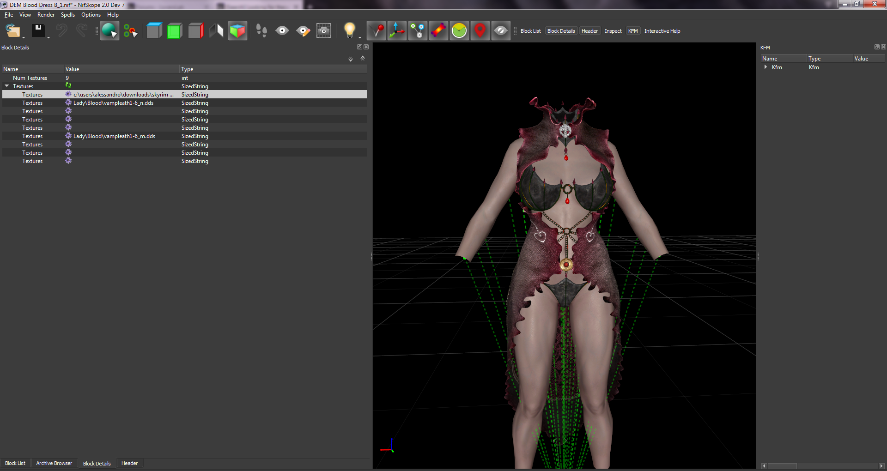The image size is (887, 471).
Task: Click the walk mode footprints icon
Action: (x=261, y=31)
